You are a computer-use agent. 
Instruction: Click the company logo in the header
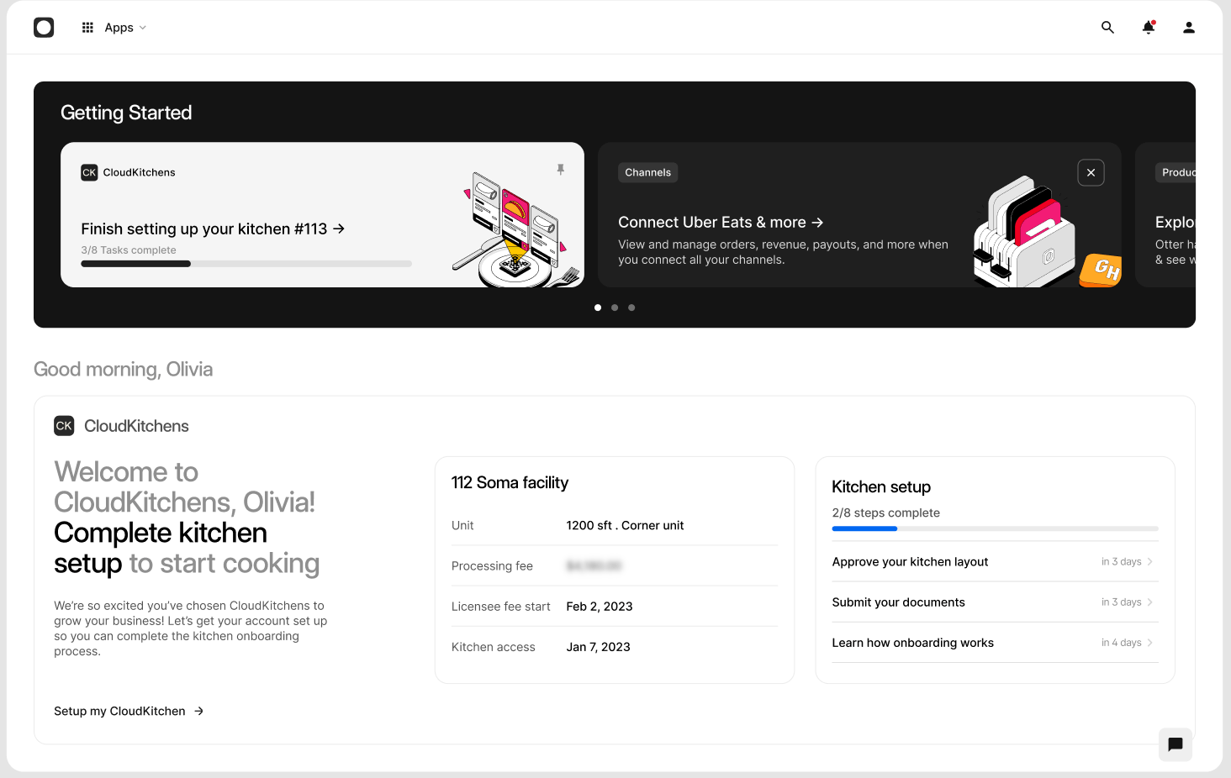click(x=44, y=27)
